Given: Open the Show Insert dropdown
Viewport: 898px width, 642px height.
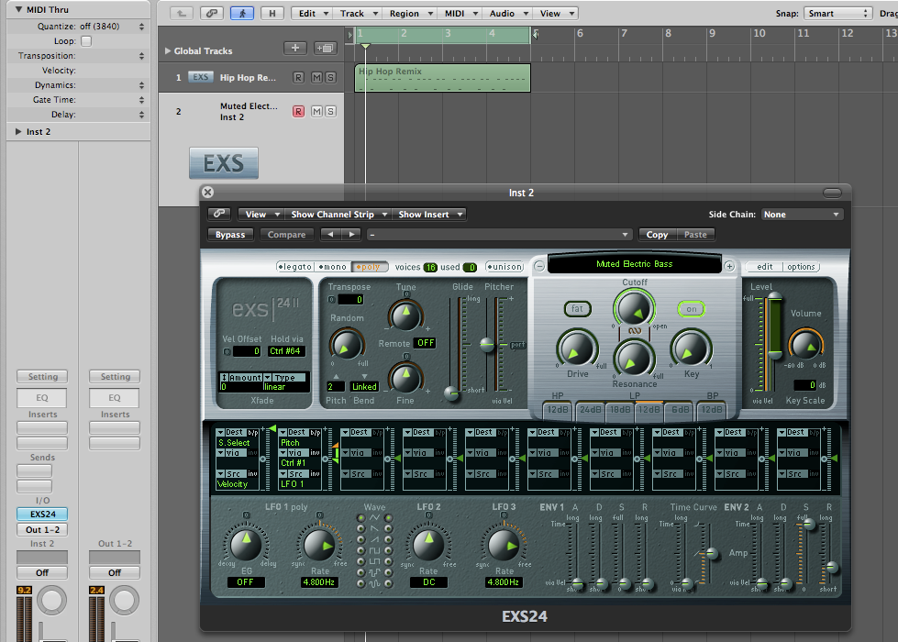Looking at the screenshot, I should point(430,215).
